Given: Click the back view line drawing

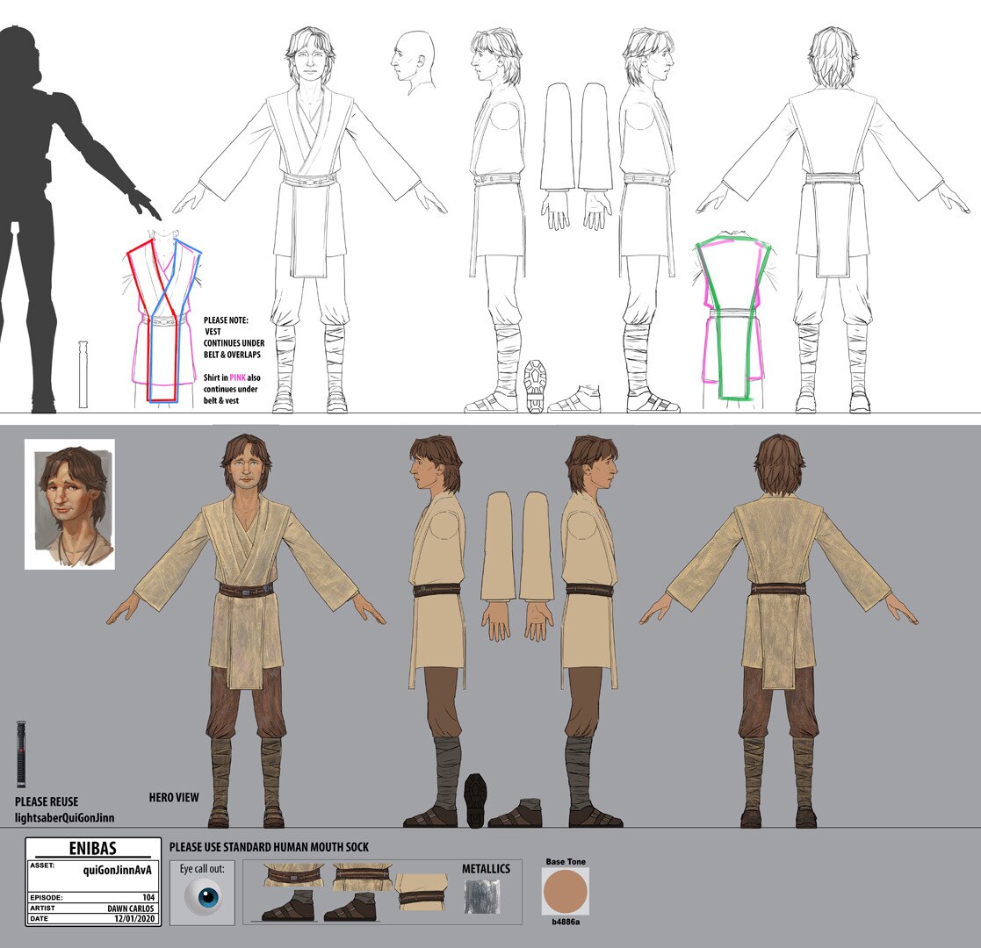Looking at the screenshot, I should click(x=833, y=219).
